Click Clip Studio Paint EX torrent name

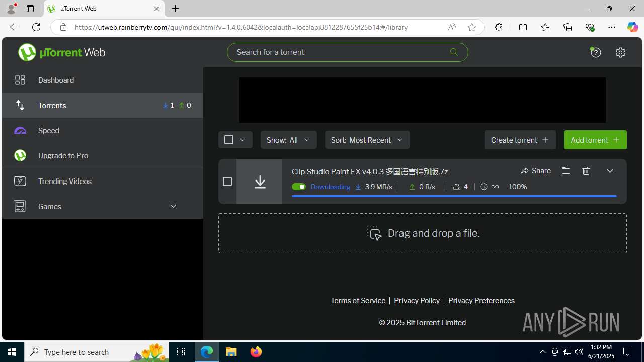pyautogui.click(x=370, y=171)
